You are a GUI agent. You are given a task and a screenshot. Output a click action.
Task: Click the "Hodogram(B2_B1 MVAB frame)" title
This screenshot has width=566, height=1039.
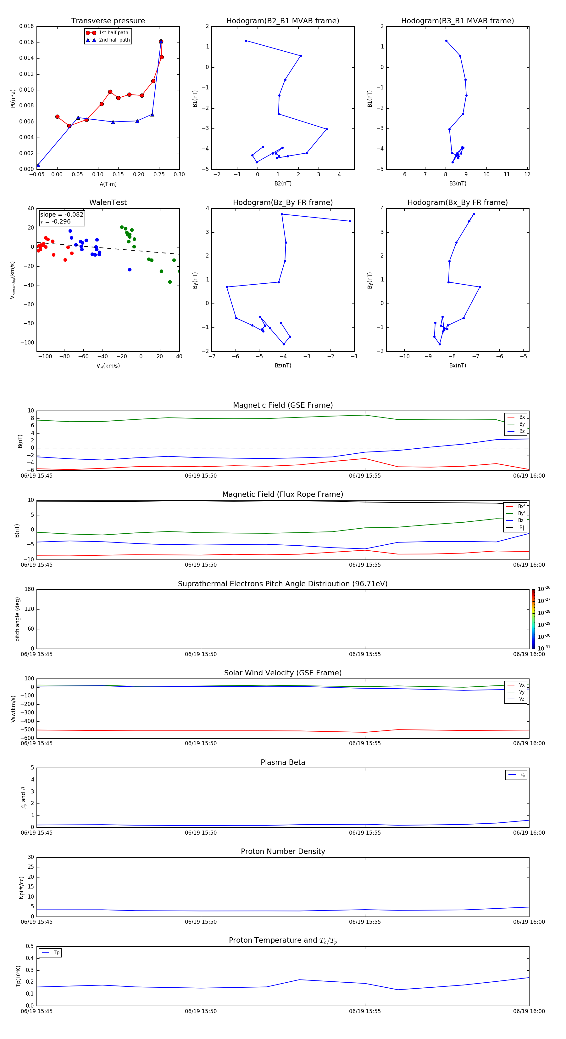pos(283,21)
